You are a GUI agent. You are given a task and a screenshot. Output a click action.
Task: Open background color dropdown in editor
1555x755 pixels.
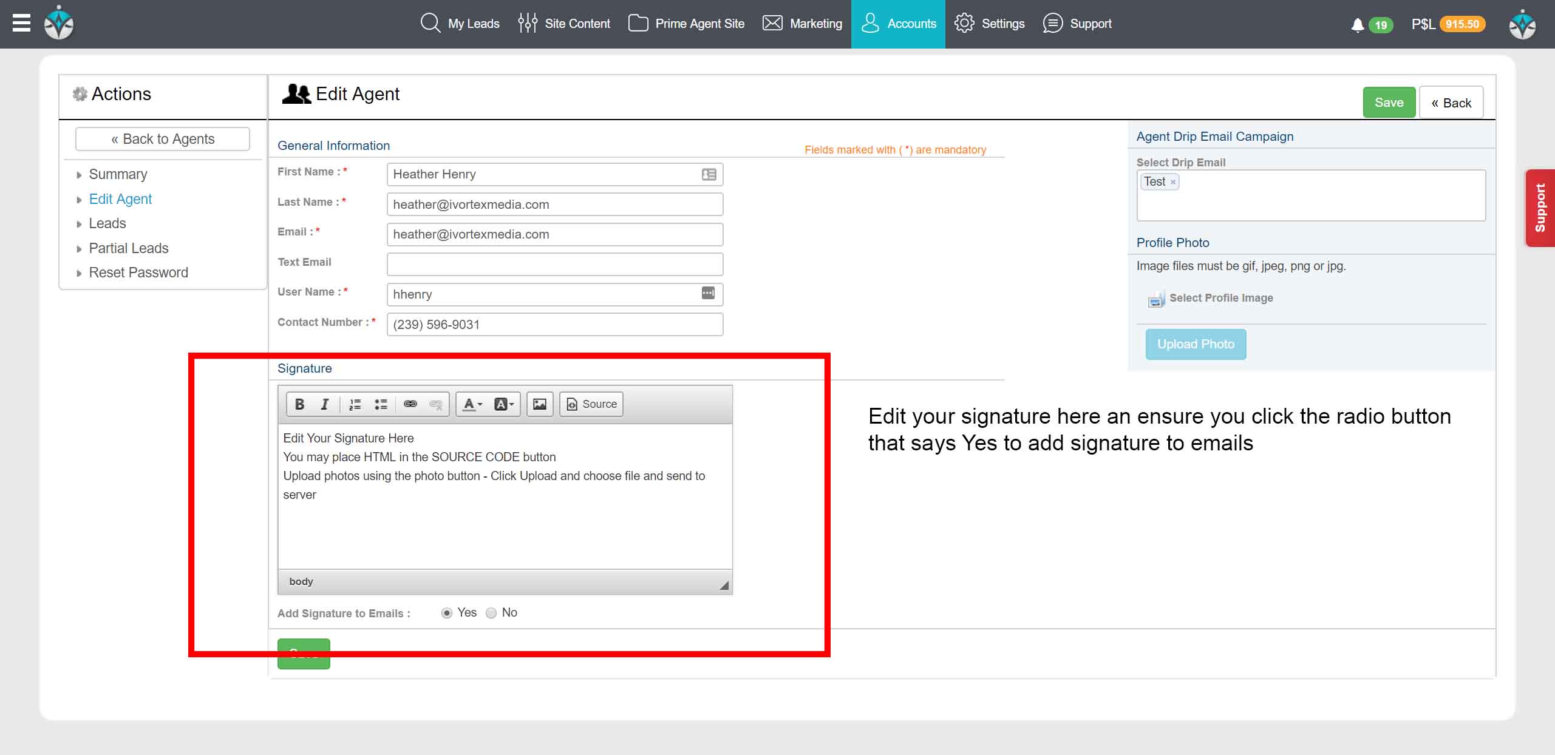504,404
